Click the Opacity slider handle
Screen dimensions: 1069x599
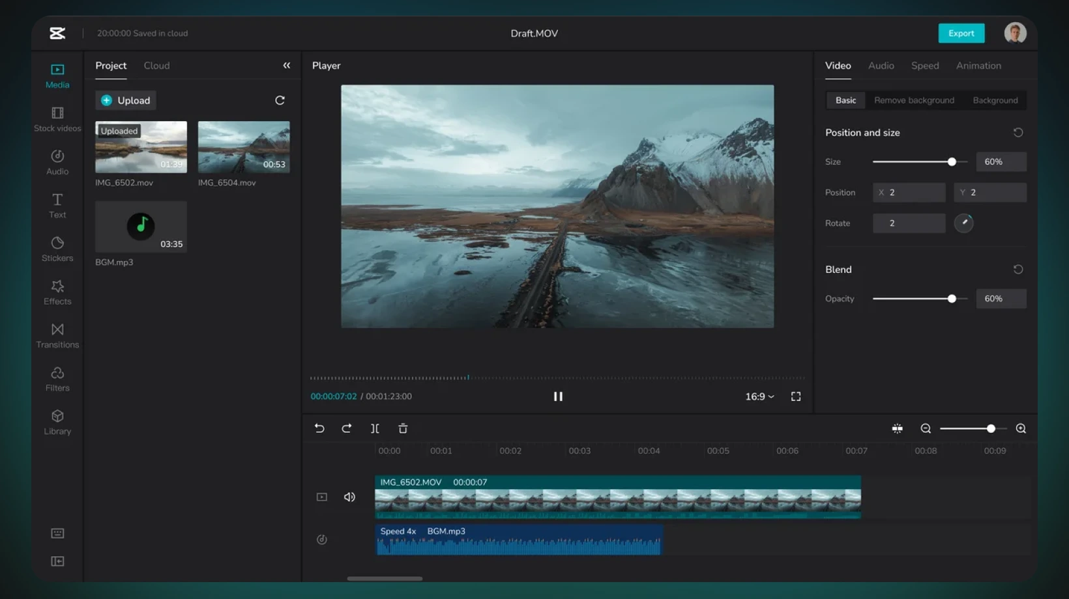[x=952, y=299]
